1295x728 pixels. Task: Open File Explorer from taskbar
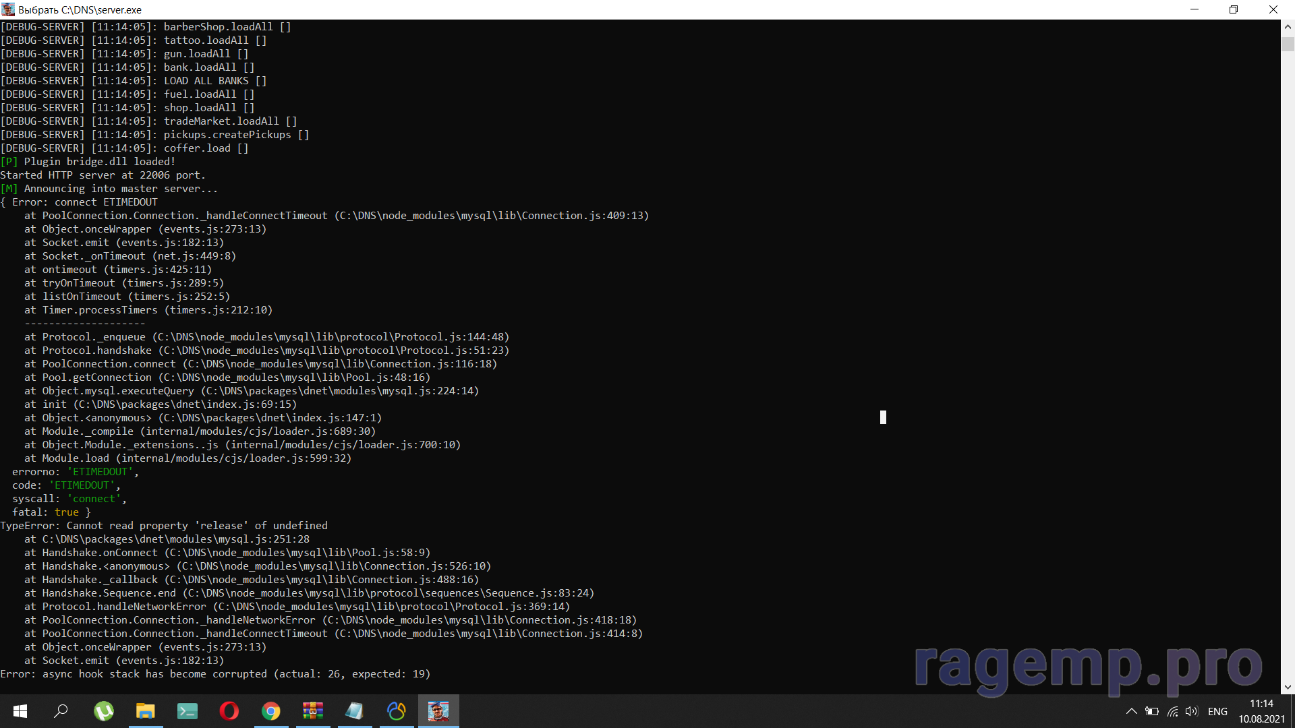pos(146,711)
